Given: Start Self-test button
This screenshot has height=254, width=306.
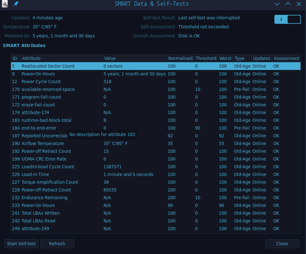Looking at the screenshot, I should point(22,244).
